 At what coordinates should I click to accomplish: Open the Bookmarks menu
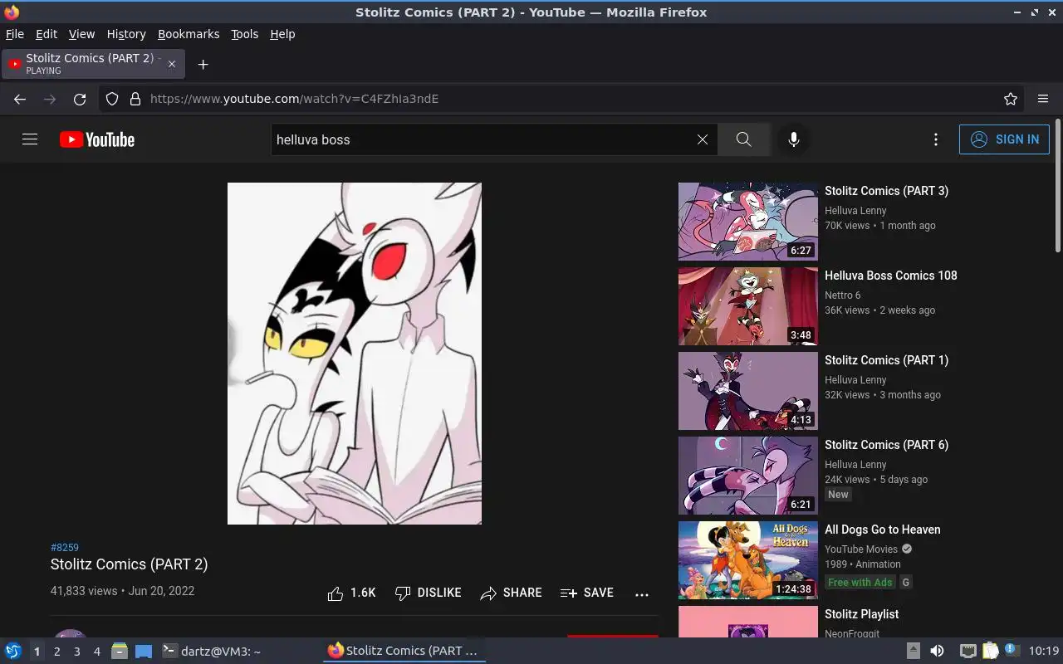click(x=189, y=34)
